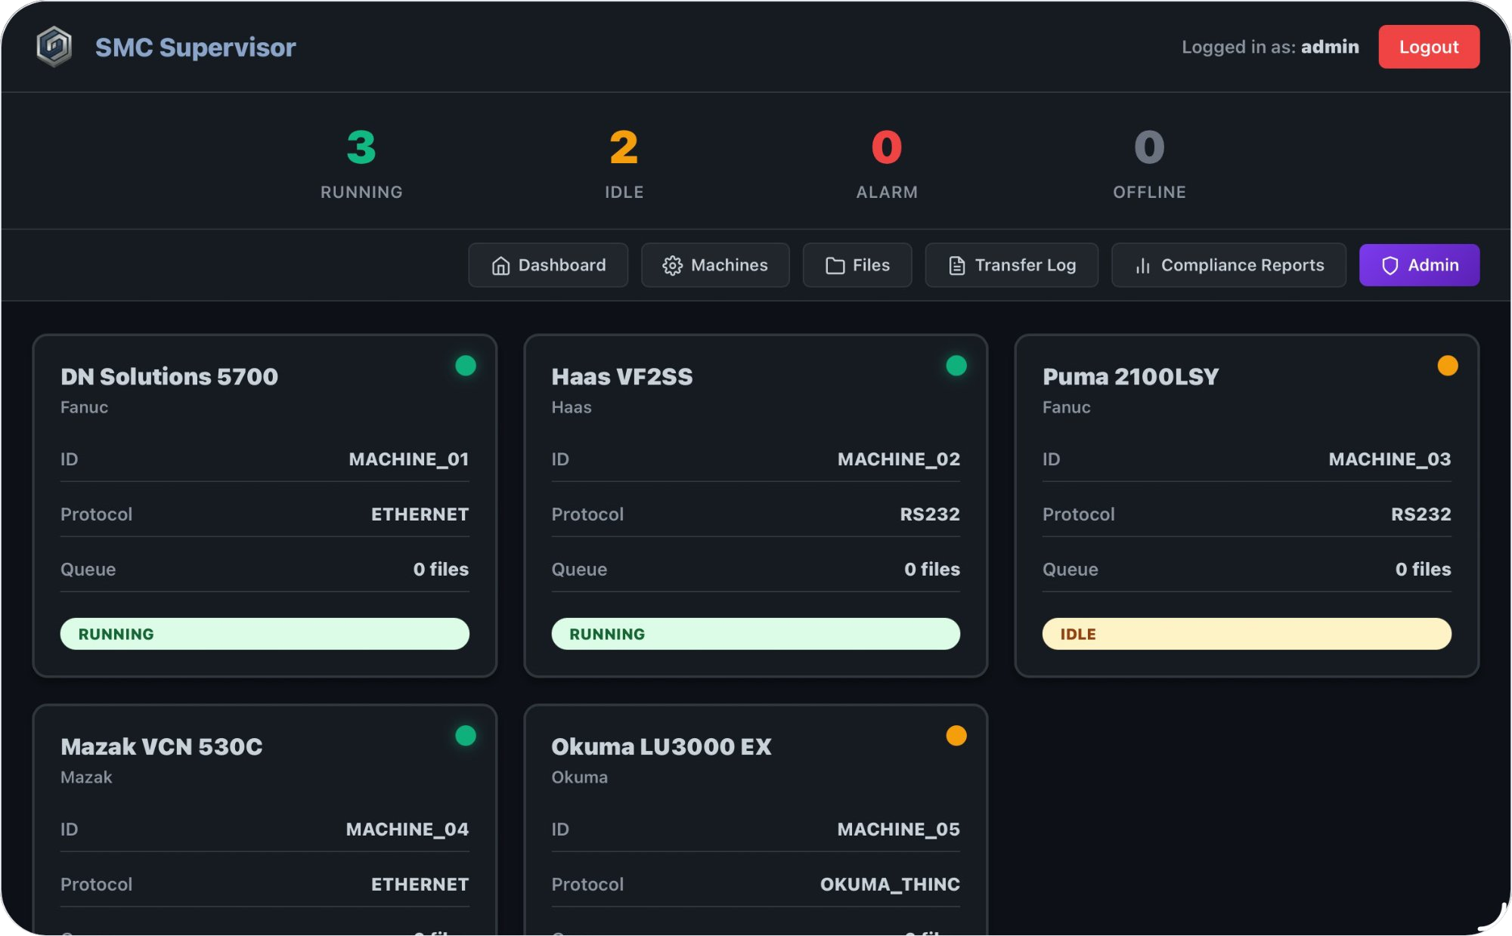Click the bar chart icon on Compliance Reports

pos(1142,265)
